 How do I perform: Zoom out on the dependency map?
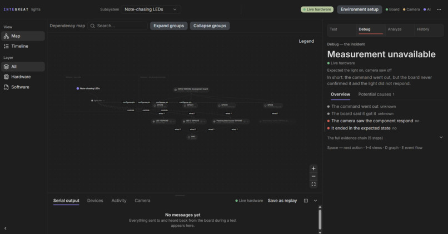313,176
